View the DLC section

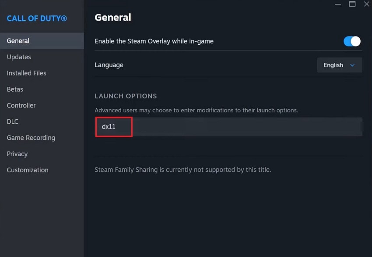(x=12, y=121)
